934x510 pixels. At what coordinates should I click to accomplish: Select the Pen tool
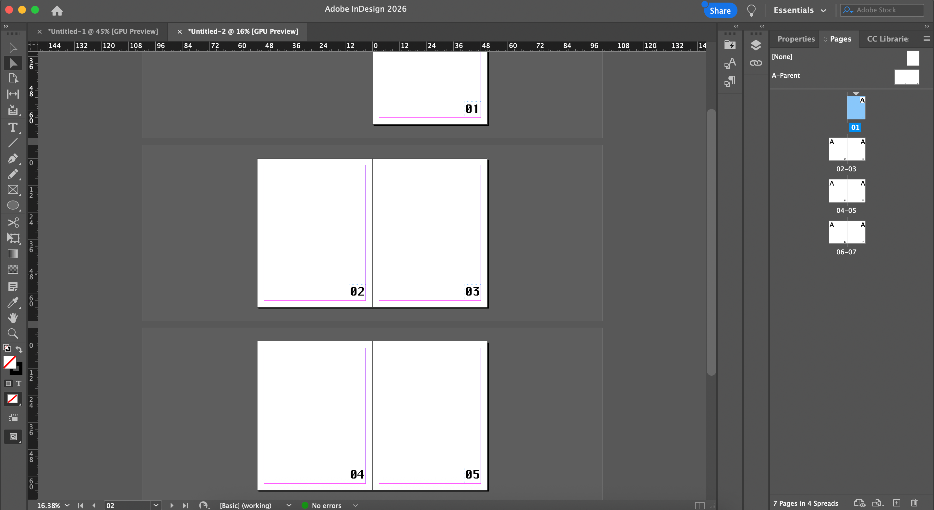[x=12, y=159]
